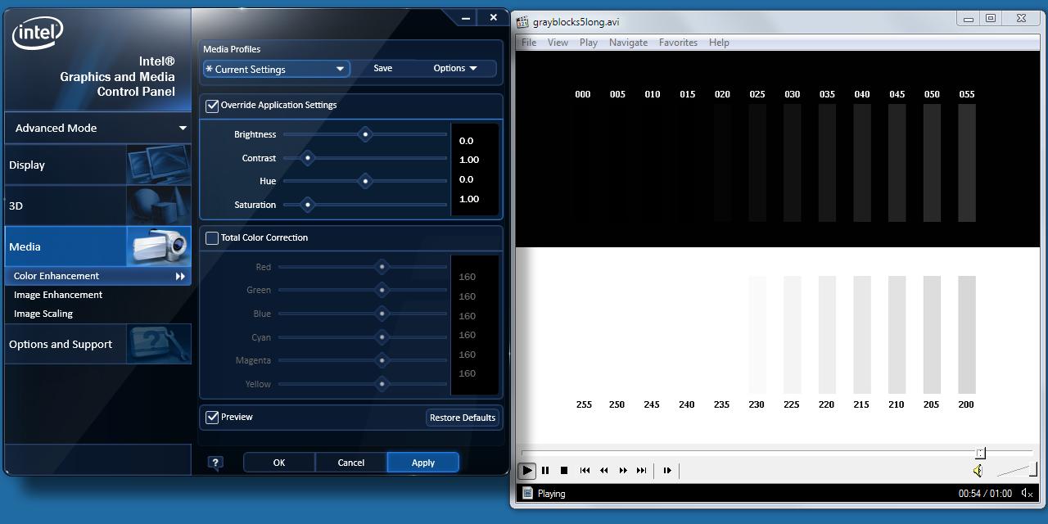Click the Hue slider handle
Image resolution: width=1048 pixels, height=524 pixels.
pyautogui.click(x=365, y=181)
